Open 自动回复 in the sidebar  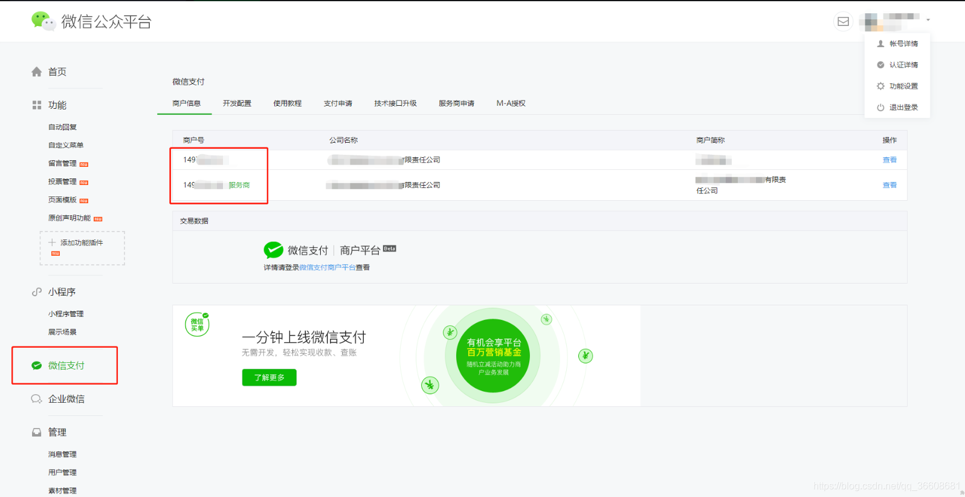coord(62,127)
